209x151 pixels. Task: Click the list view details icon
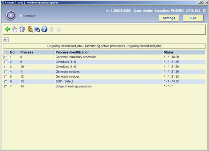click(37, 29)
